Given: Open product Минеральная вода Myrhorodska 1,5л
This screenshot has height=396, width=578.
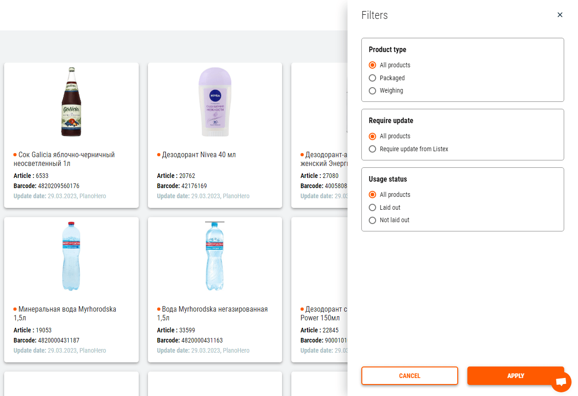Looking at the screenshot, I should (x=66, y=313).
